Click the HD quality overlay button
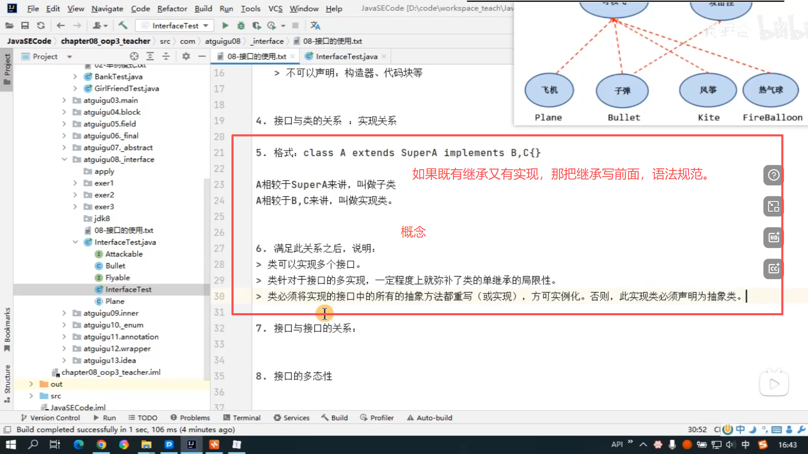This screenshot has width=808, height=454. (x=773, y=238)
